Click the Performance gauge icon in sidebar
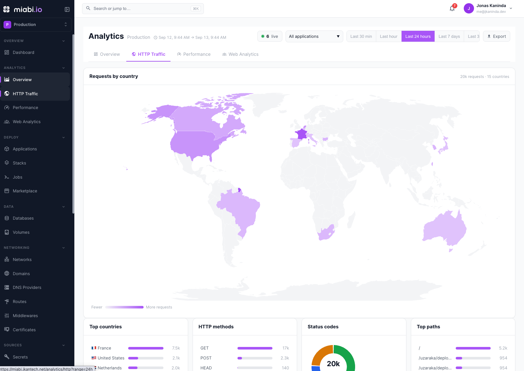Image resolution: width=524 pixels, height=371 pixels. tap(7, 107)
